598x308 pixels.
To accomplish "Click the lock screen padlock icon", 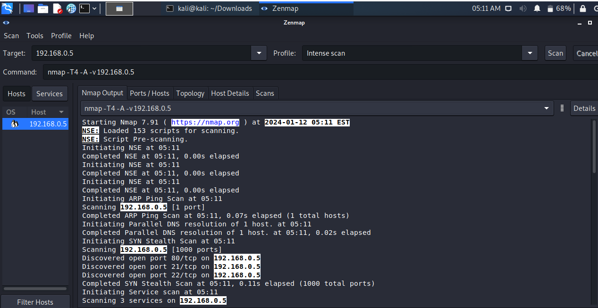I will click(583, 8).
